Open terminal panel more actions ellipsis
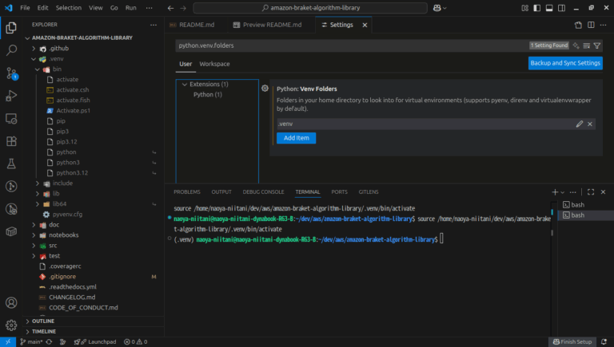This screenshot has height=347, width=614. point(573,192)
